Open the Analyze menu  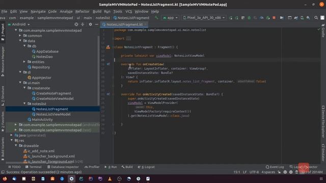(66, 11)
